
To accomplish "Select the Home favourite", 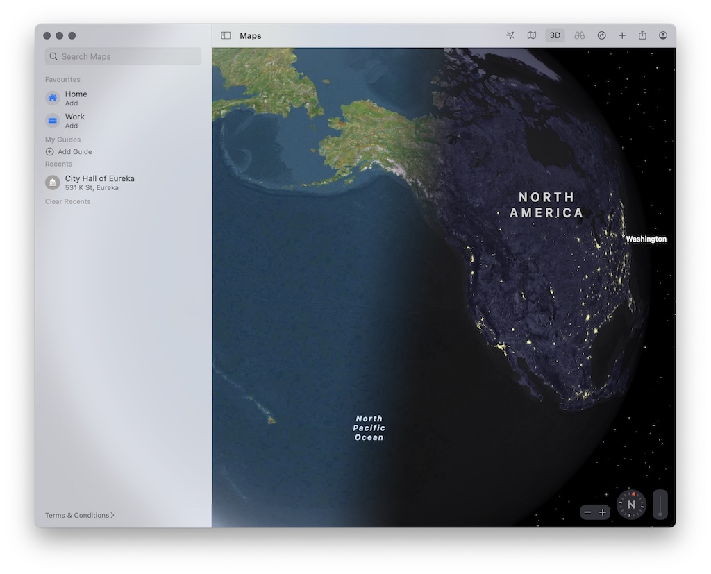I will click(x=76, y=98).
